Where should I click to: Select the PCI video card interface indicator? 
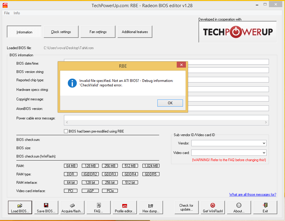[x=71, y=191]
